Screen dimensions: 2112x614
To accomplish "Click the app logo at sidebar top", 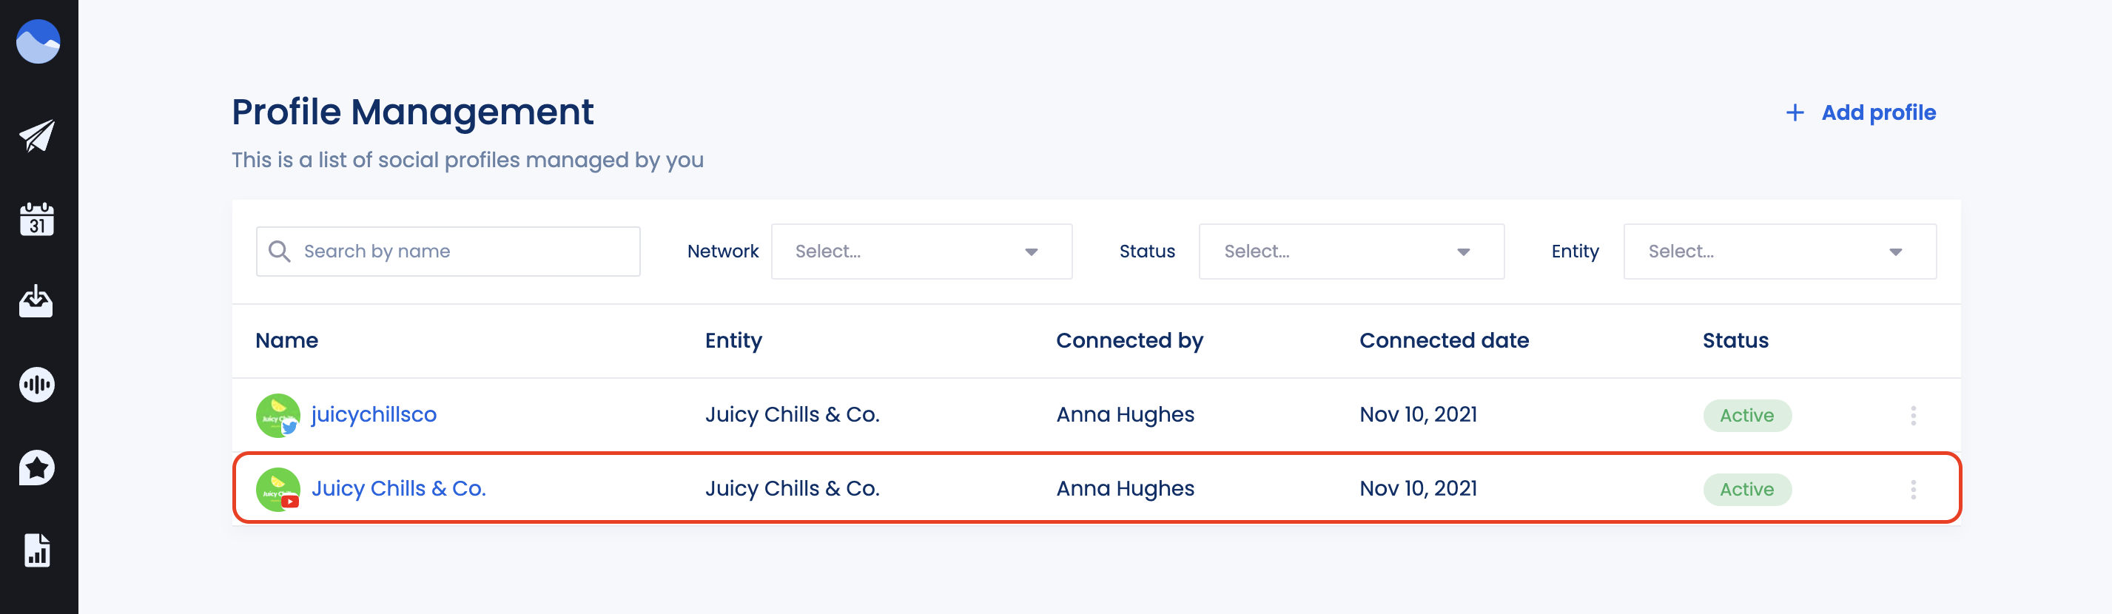I will (38, 41).
